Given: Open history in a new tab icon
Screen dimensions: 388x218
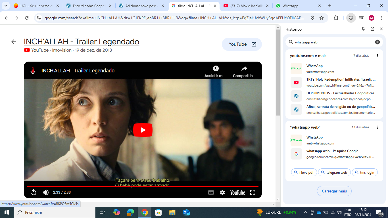Looking at the screenshot, I should tap(372, 29).
